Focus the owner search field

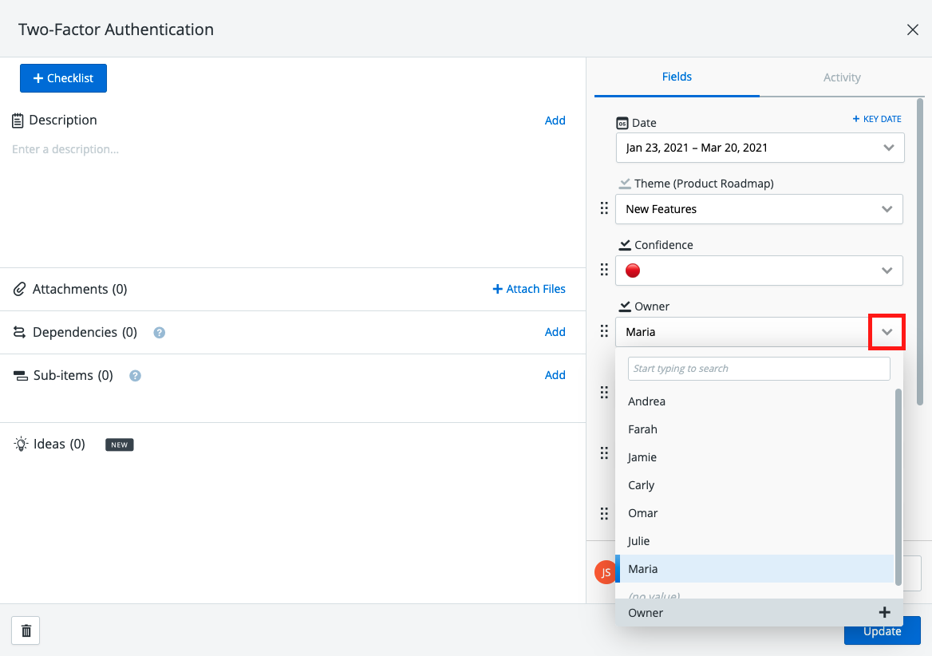click(x=759, y=369)
